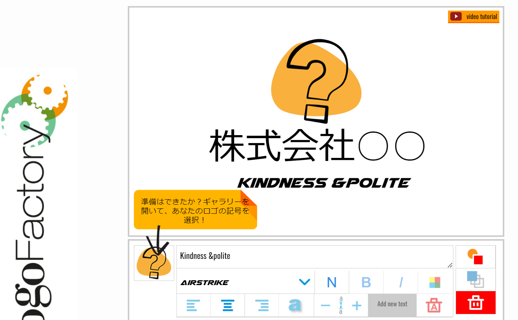Open the video tutorial link
Viewport: 518px width, 320px height.
pyautogui.click(x=474, y=17)
